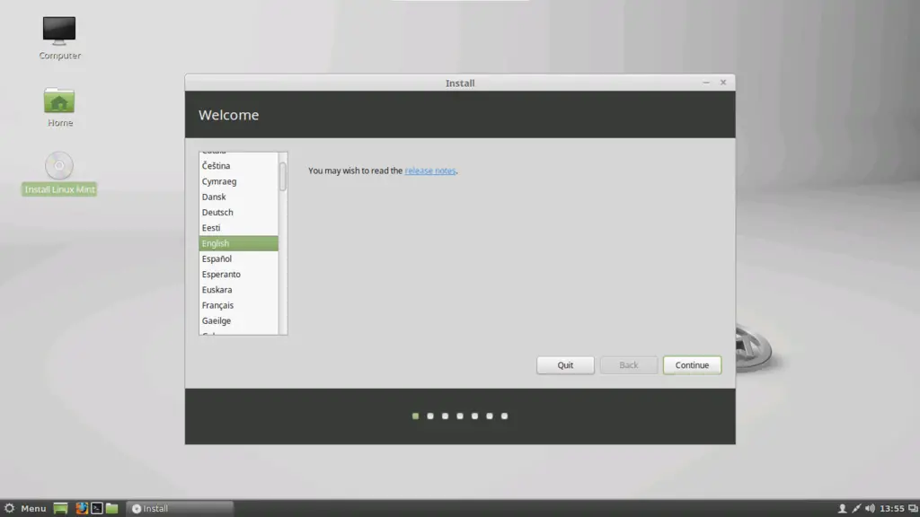This screenshot has height=517, width=920.
Task: Open the volume control tray icon
Action: pos(870,508)
